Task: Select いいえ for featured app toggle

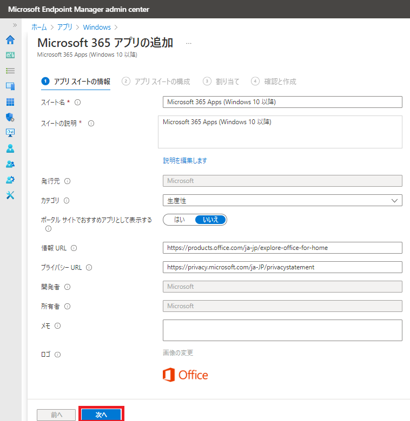Action: click(x=210, y=220)
